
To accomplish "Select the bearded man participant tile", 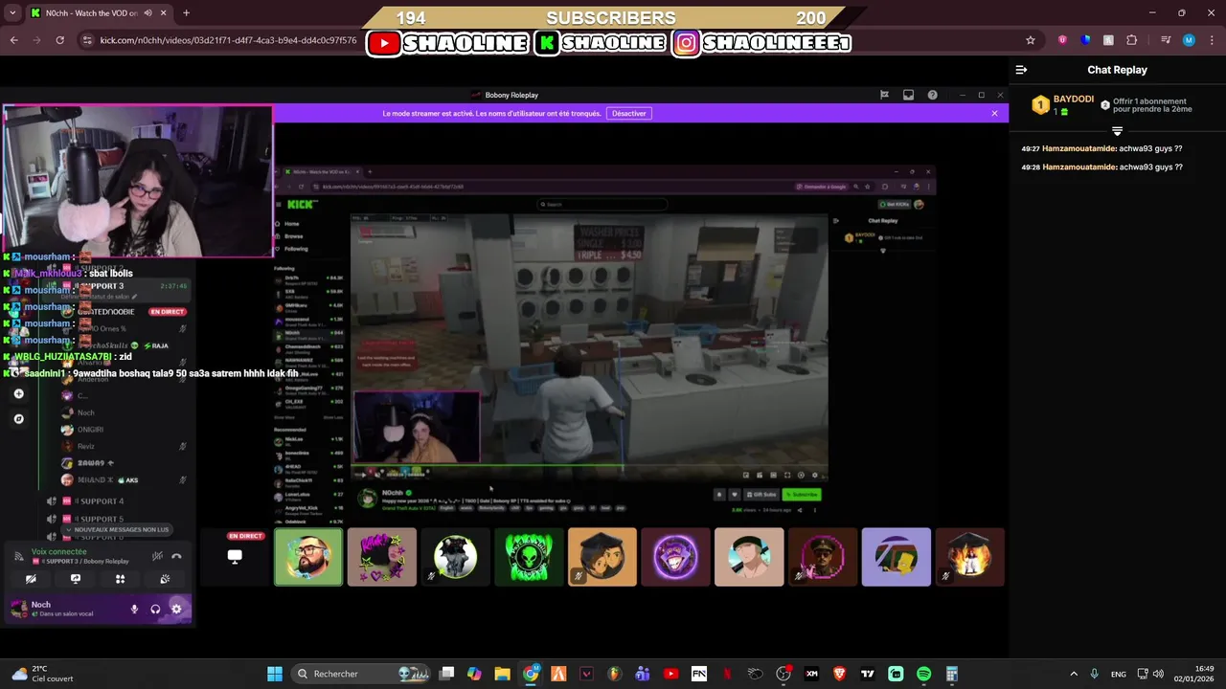I will click(x=308, y=556).
